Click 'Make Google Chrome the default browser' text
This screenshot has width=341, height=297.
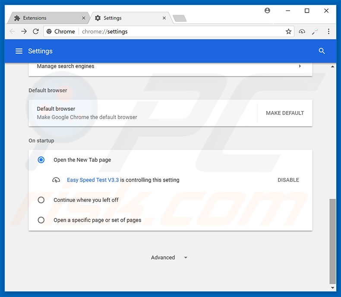click(87, 117)
